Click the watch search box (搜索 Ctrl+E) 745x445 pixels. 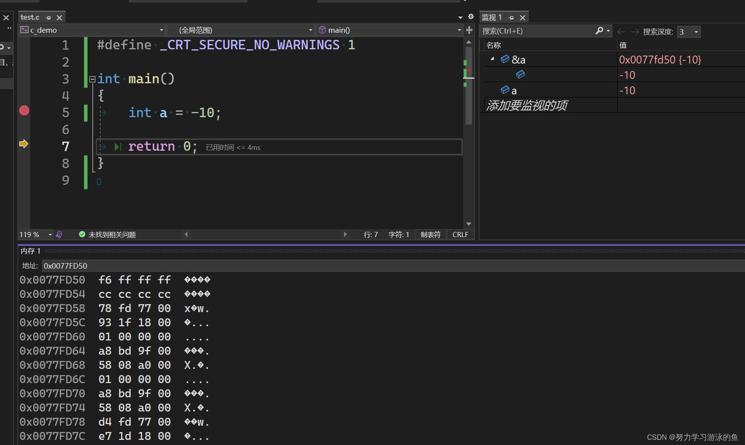tap(537, 31)
